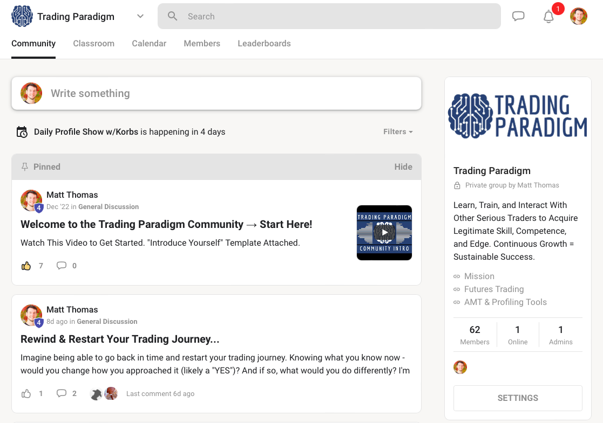Click the Write something post field
Screen dimensions: 603x423
(x=216, y=93)
